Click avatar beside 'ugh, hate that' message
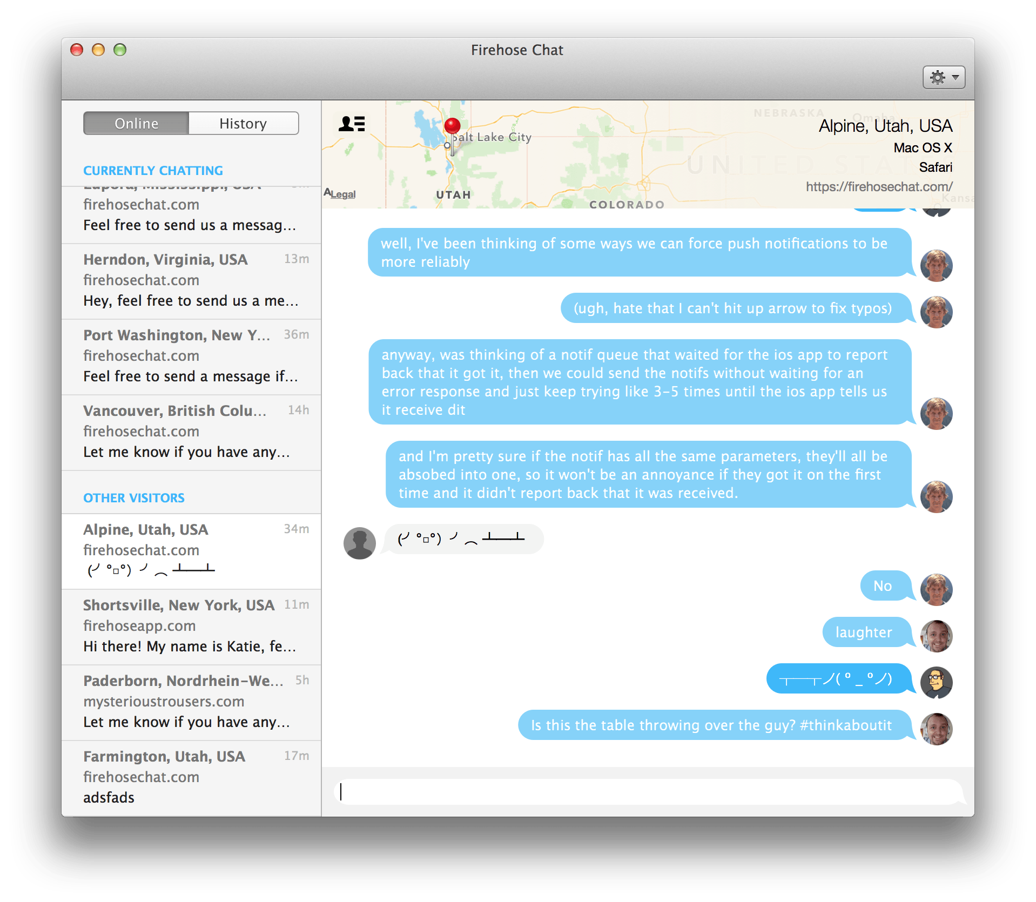 936,312
